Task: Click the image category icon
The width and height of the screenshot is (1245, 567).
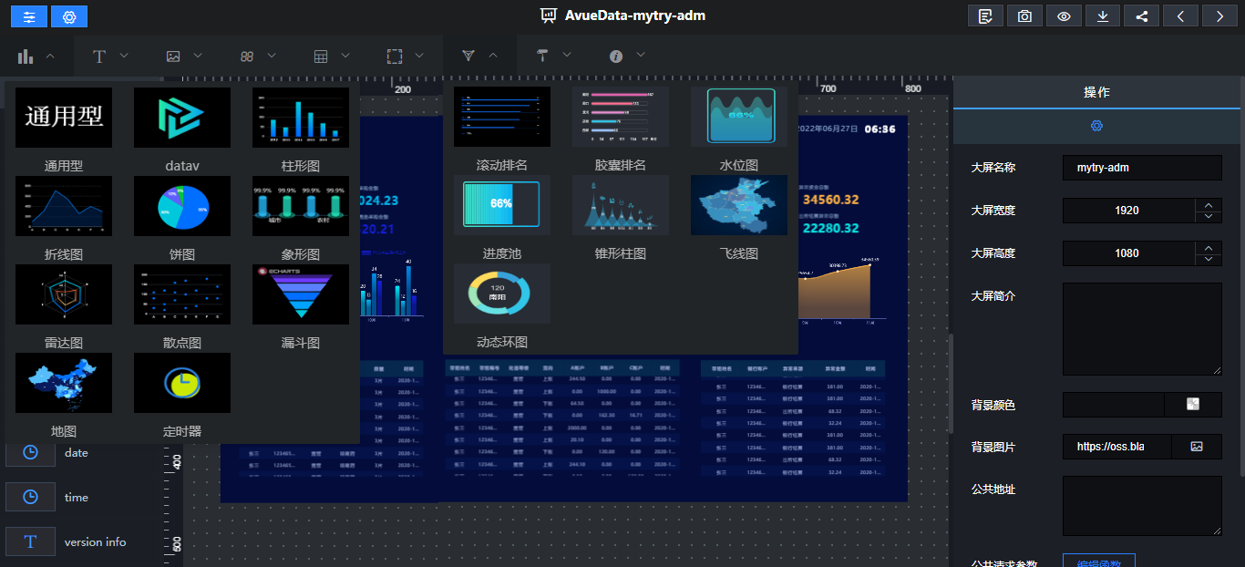Action: pyautogui.click(x=173, y=57)
